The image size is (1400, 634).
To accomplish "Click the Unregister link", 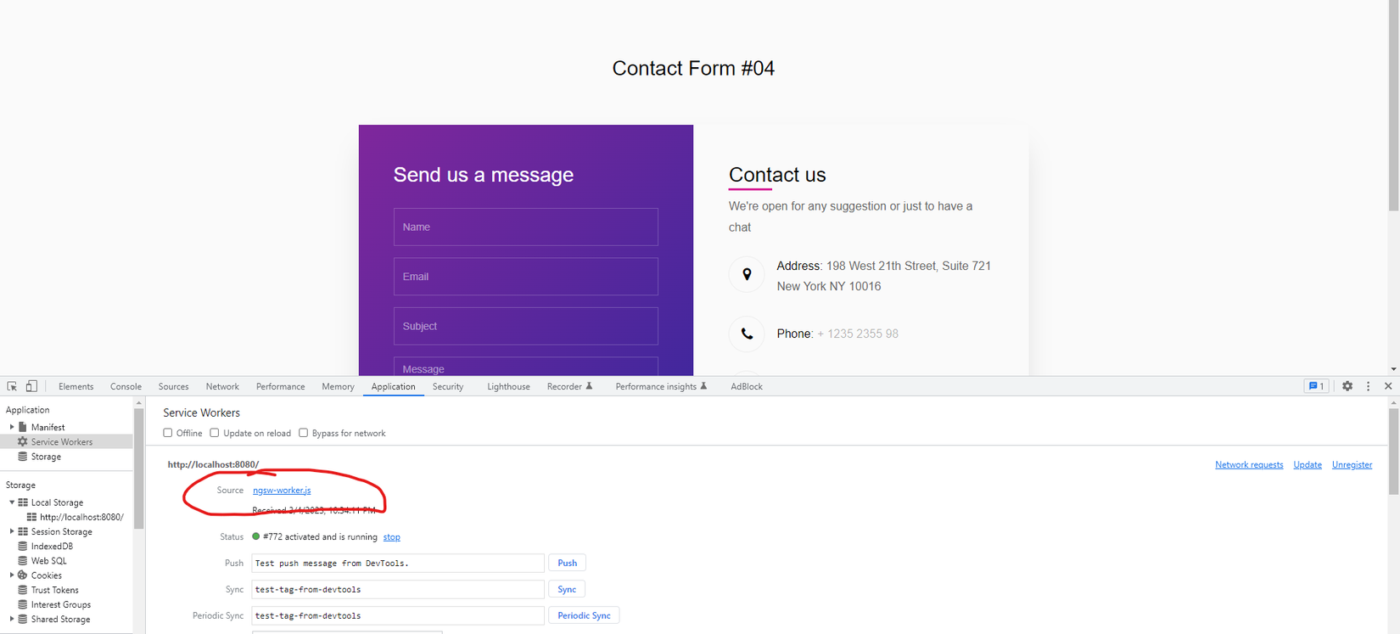I will coord(1352,464).
